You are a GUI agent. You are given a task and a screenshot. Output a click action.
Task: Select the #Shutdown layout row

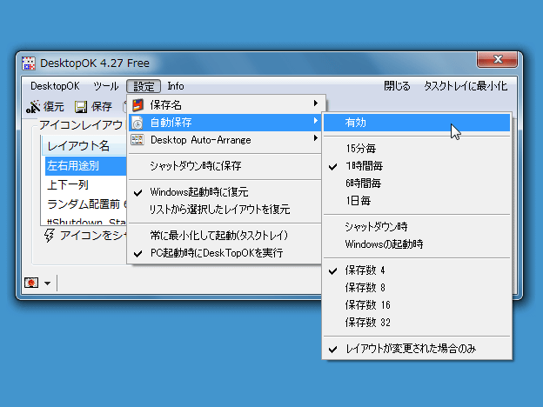[x=85, y=221]
